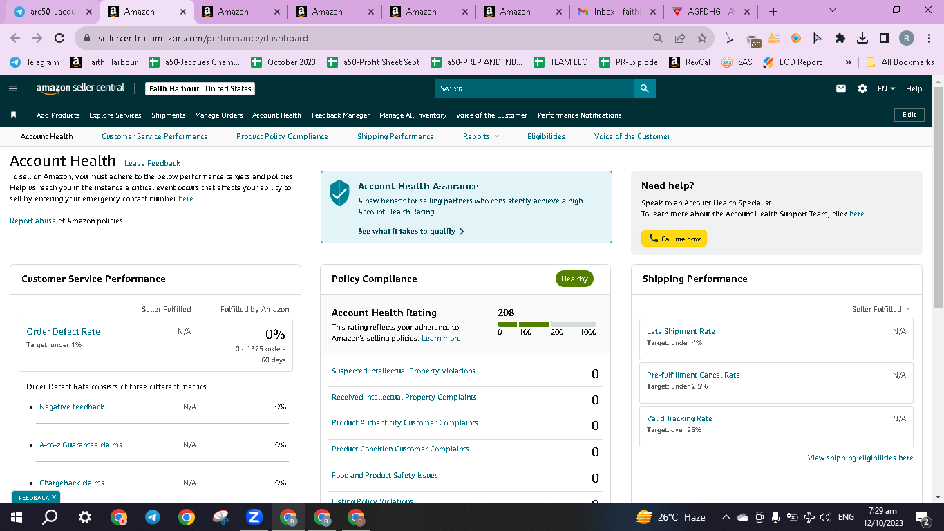This screenshot has width=944, height=531.
Task: Show hidden system tray icons
Action: [726, 517]
